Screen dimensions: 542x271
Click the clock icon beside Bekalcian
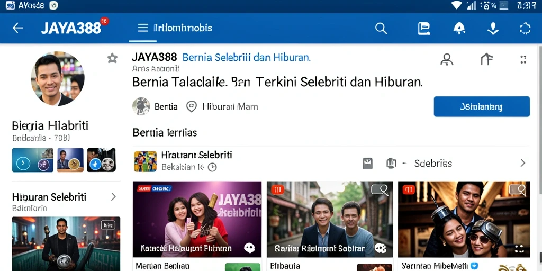point(212,167)
